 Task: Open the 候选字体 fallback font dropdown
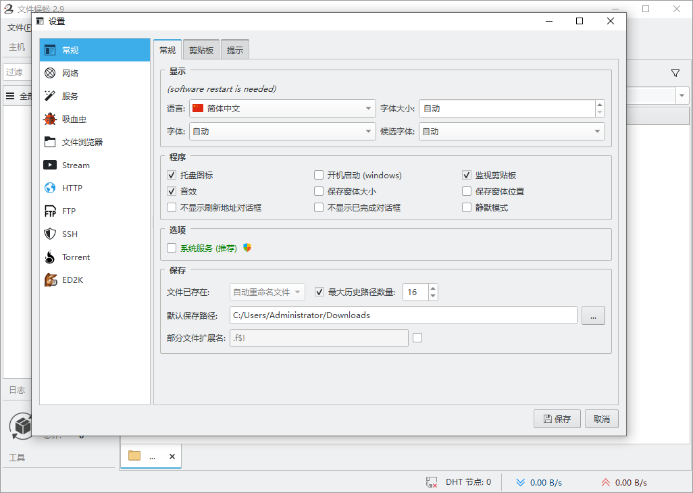coord(512,131)
